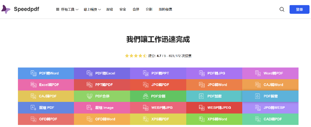Open the 限時優惠 nav menu item
Viewport: 311px width, 127px height.
tap(166, 9)
